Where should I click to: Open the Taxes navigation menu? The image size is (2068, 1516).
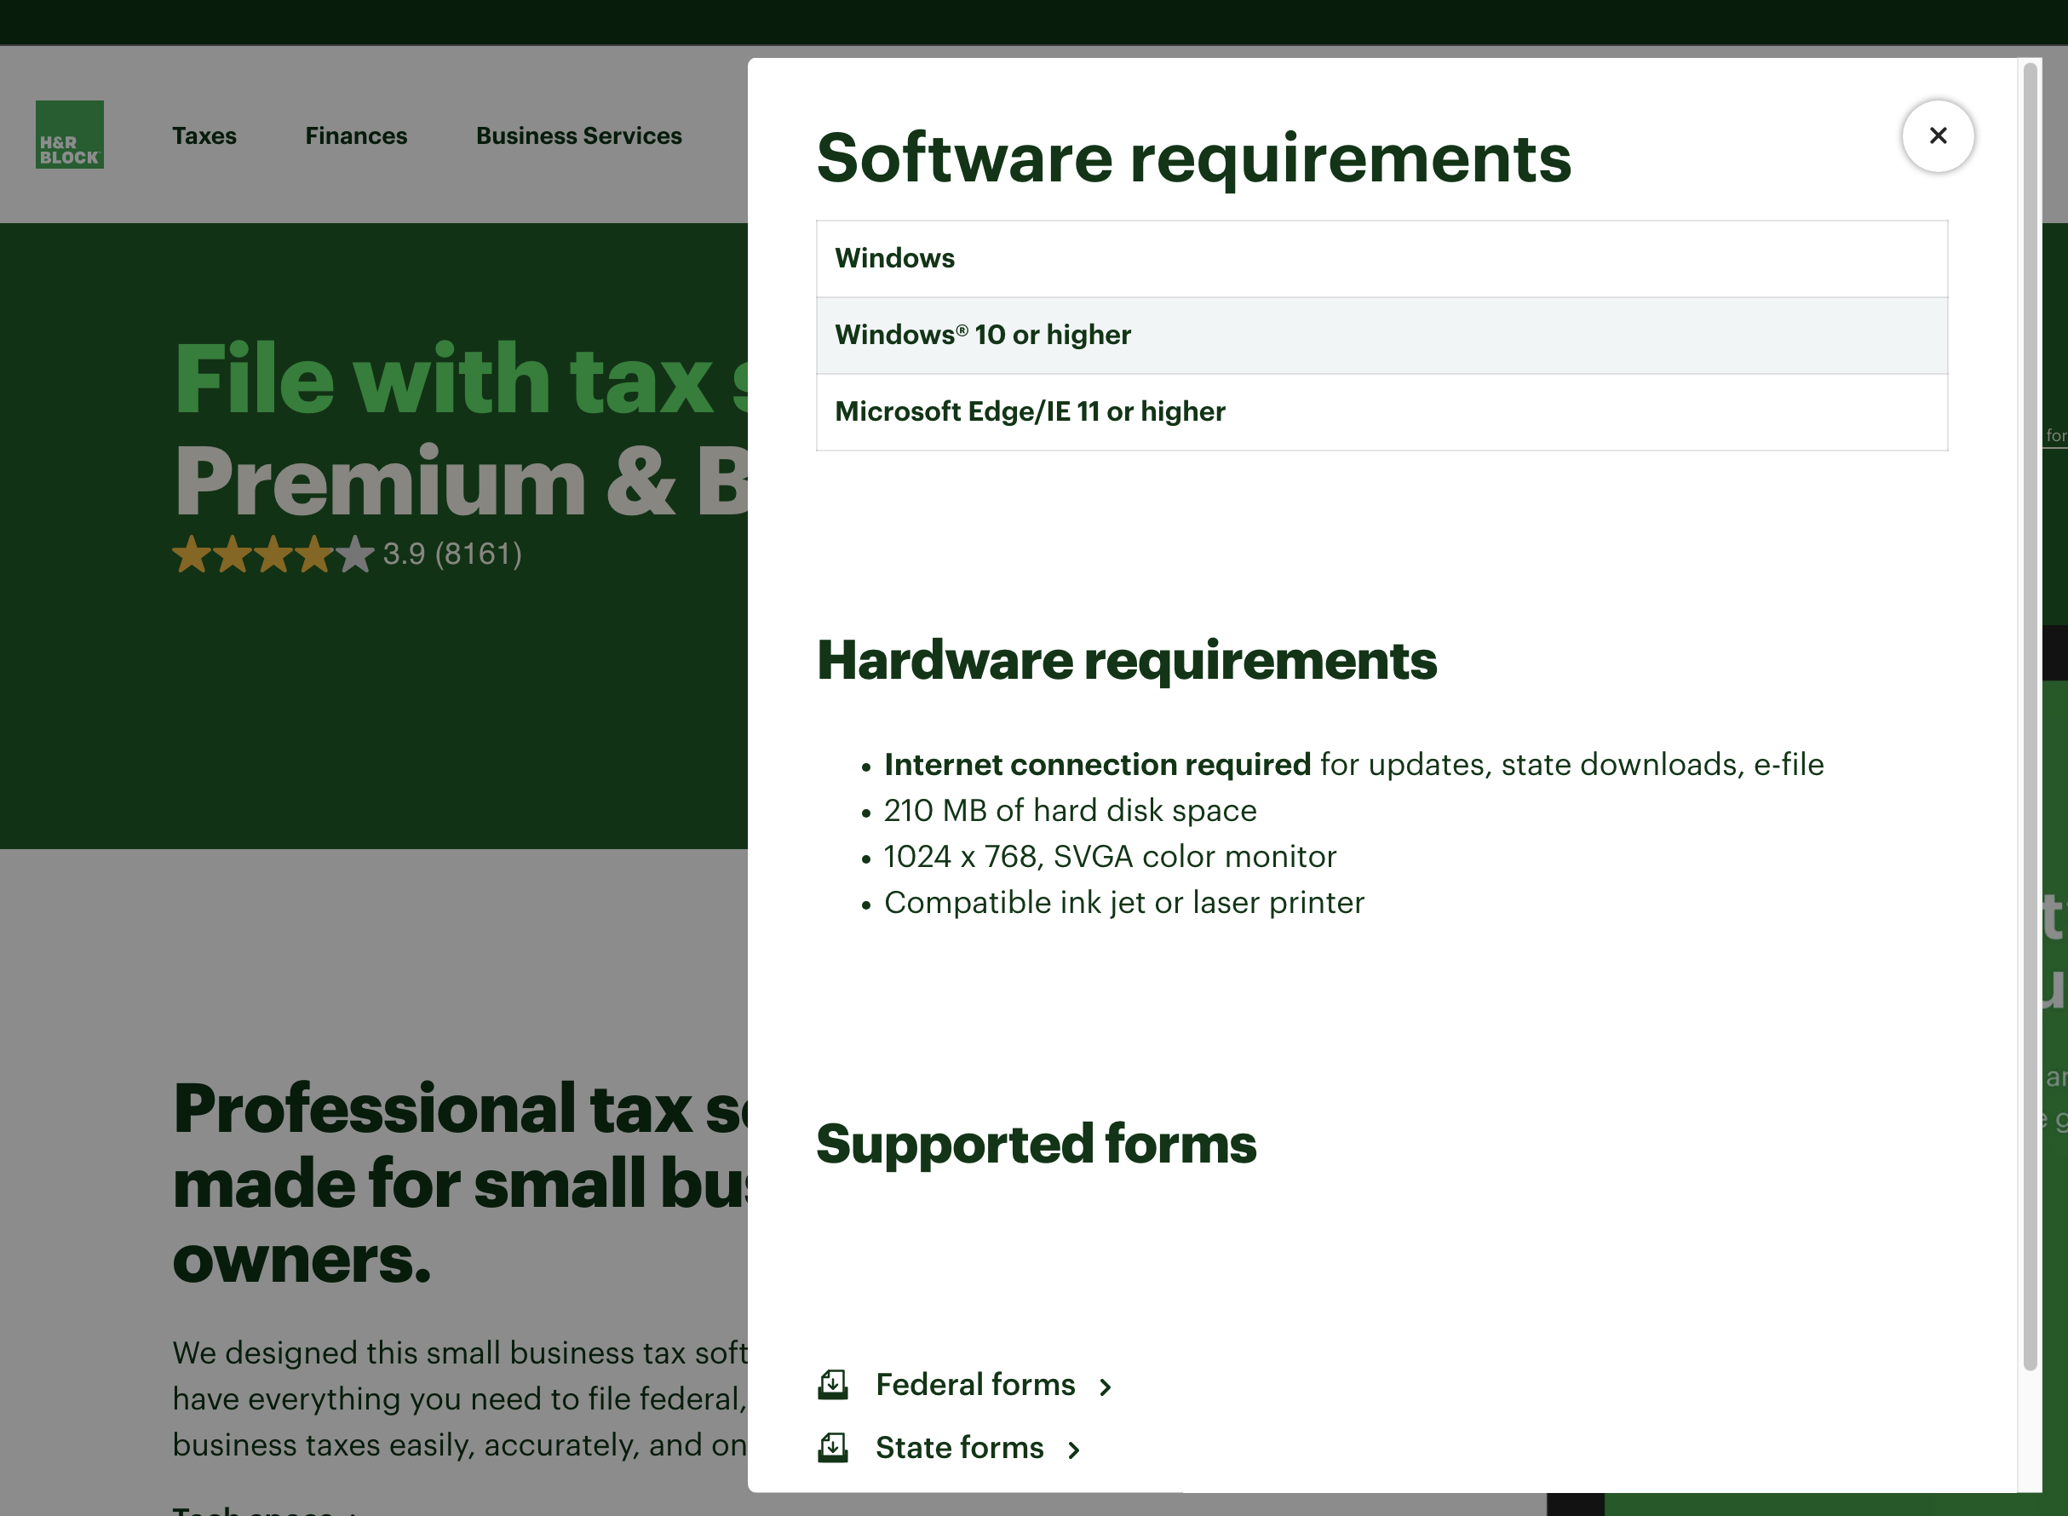tap(204, 135)
